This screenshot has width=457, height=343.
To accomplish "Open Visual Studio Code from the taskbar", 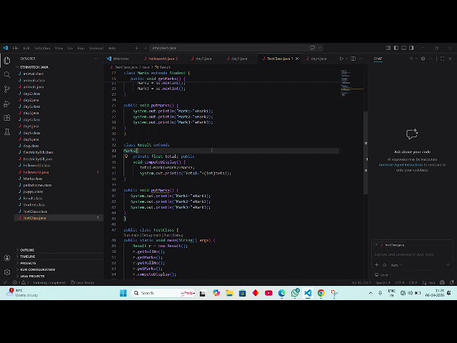I will tap(308, 293).
